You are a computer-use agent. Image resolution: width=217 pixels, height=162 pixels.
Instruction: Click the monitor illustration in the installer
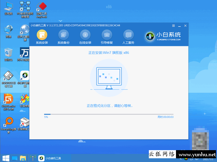tap(109, 78)
